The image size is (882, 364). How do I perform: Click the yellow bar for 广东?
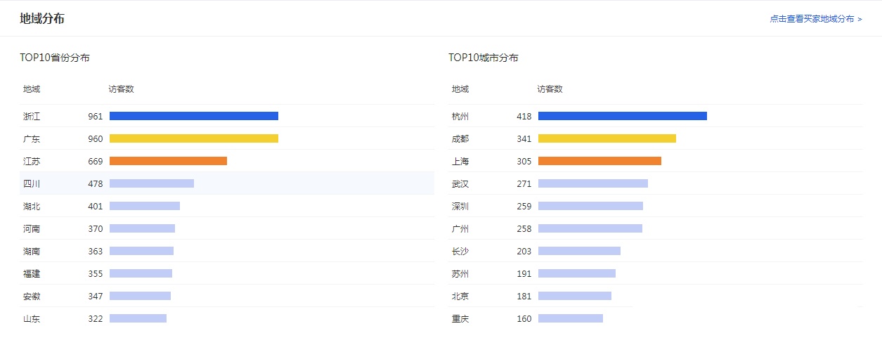coord(194,138)
